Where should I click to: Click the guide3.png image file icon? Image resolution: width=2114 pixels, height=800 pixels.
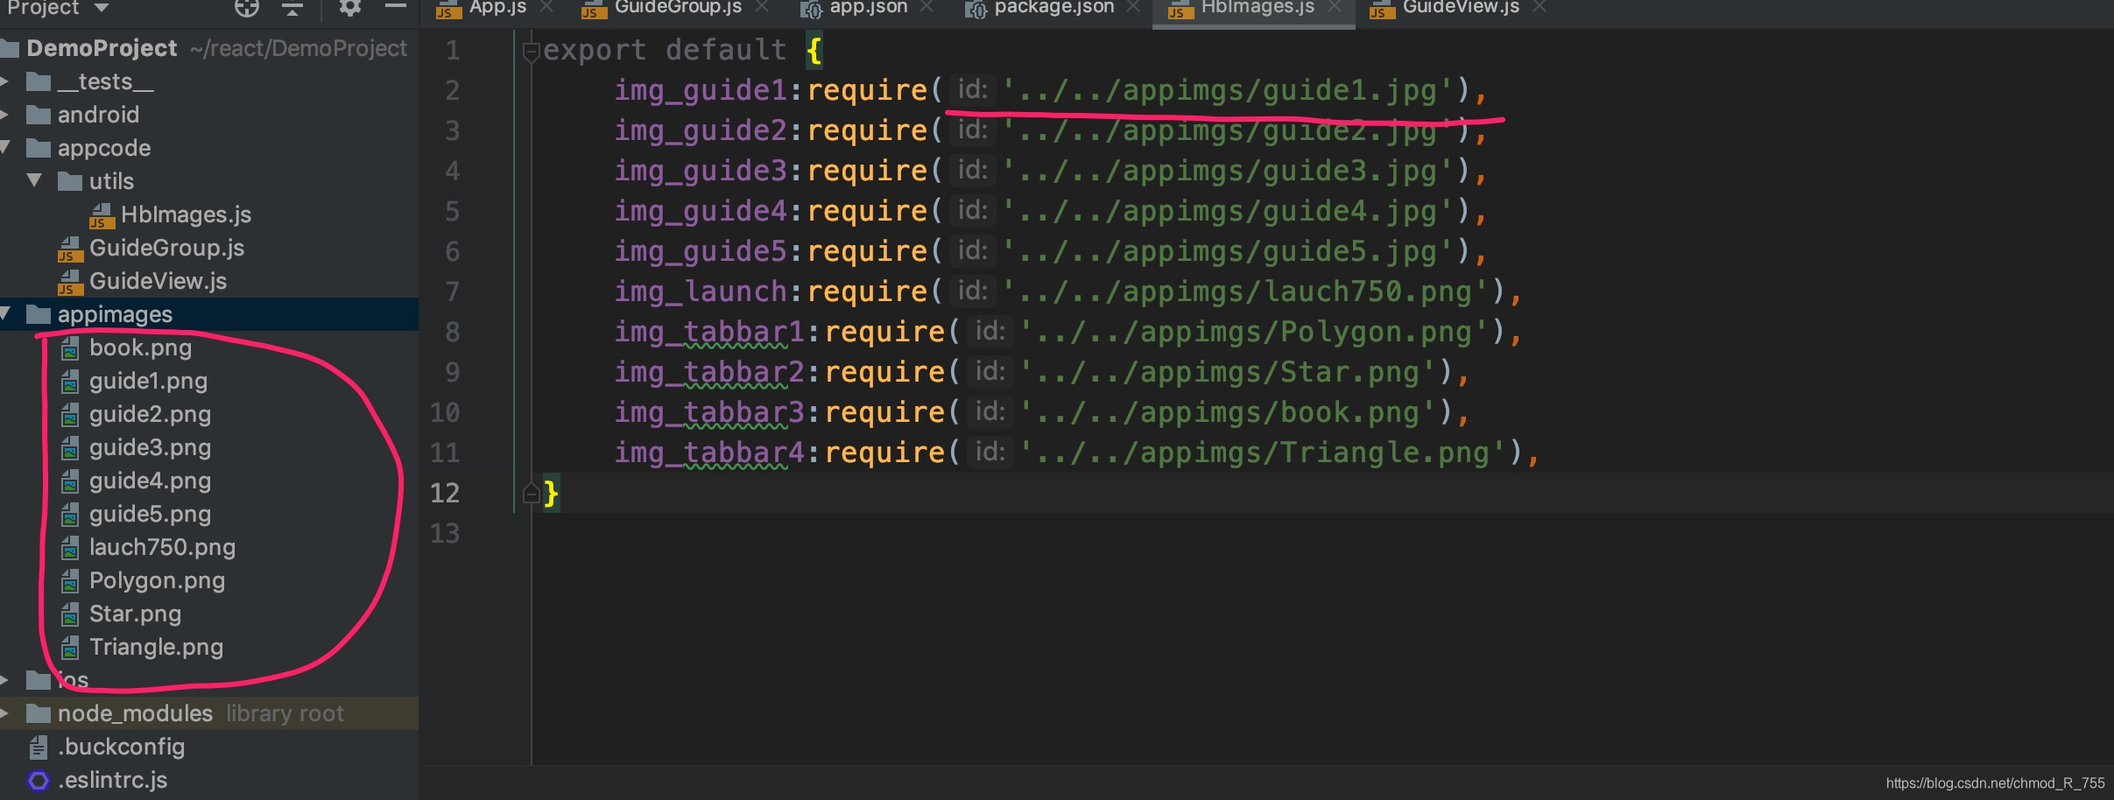(70, 449)
